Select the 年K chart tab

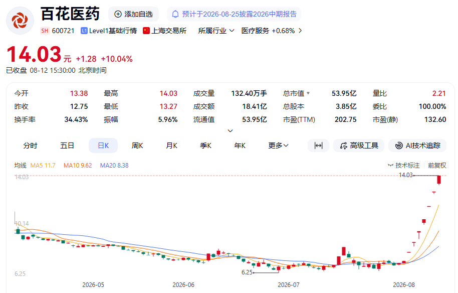pyautogui.click(x=240, y=145)
